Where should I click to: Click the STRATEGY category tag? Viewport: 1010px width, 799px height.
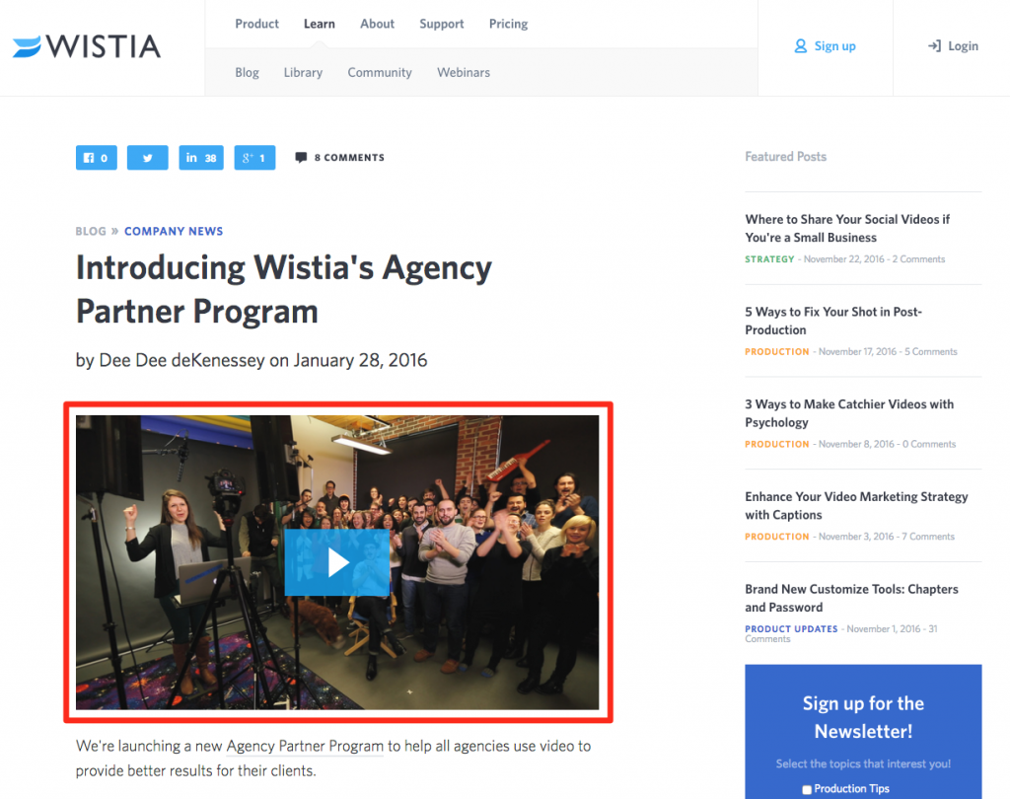(x=769, y=259)
